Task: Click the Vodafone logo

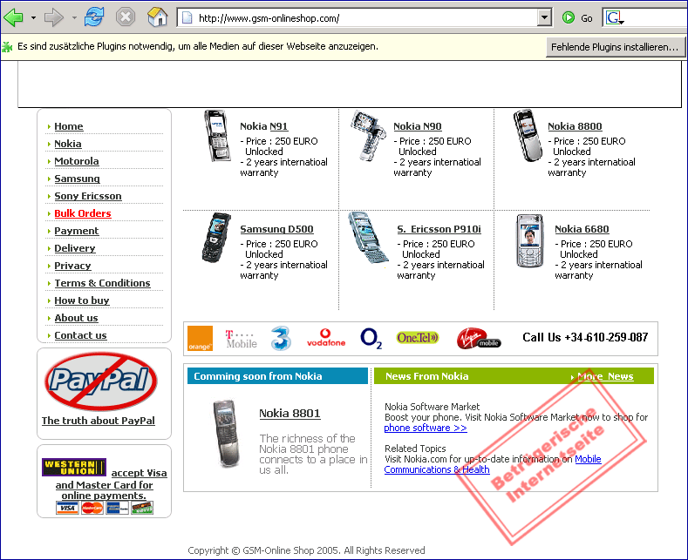Action: [x=325, y=338]
